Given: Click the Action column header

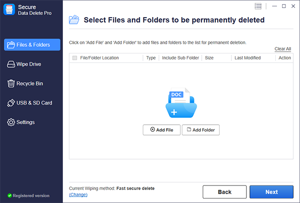Looking at the screenshot, I should pyautogui.click(x=284, y=58).
